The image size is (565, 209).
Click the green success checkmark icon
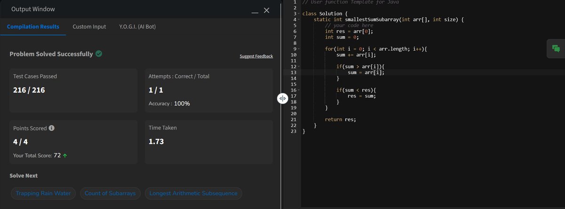[x=99, y=54]
